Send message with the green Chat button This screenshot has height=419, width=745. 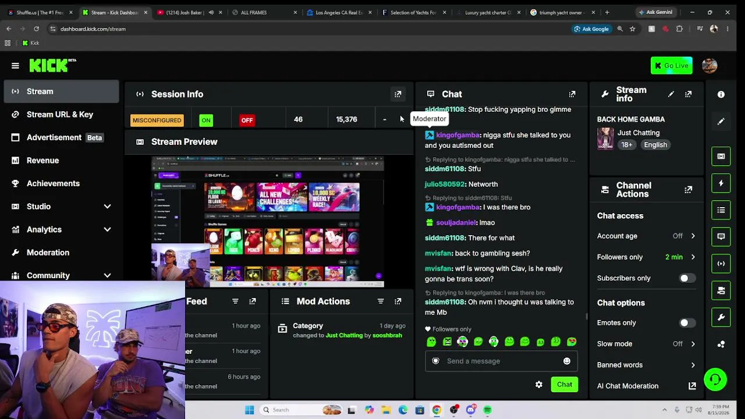point(565,385)
